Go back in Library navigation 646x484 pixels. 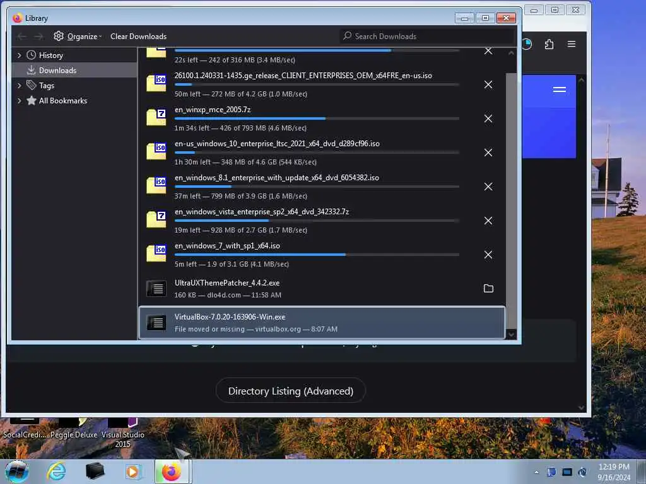(22, 37)
